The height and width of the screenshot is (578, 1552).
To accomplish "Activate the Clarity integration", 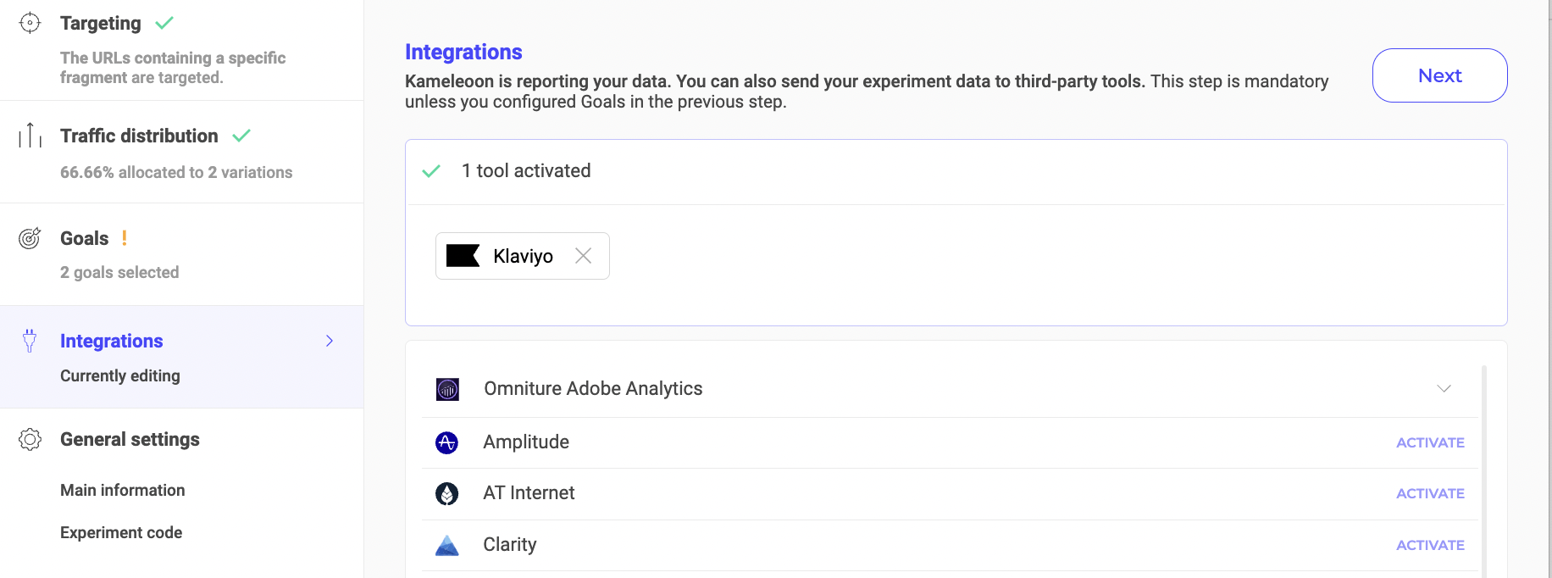I will point(1430,545).
